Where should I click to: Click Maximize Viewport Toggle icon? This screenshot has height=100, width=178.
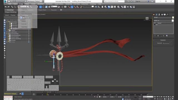173,99
